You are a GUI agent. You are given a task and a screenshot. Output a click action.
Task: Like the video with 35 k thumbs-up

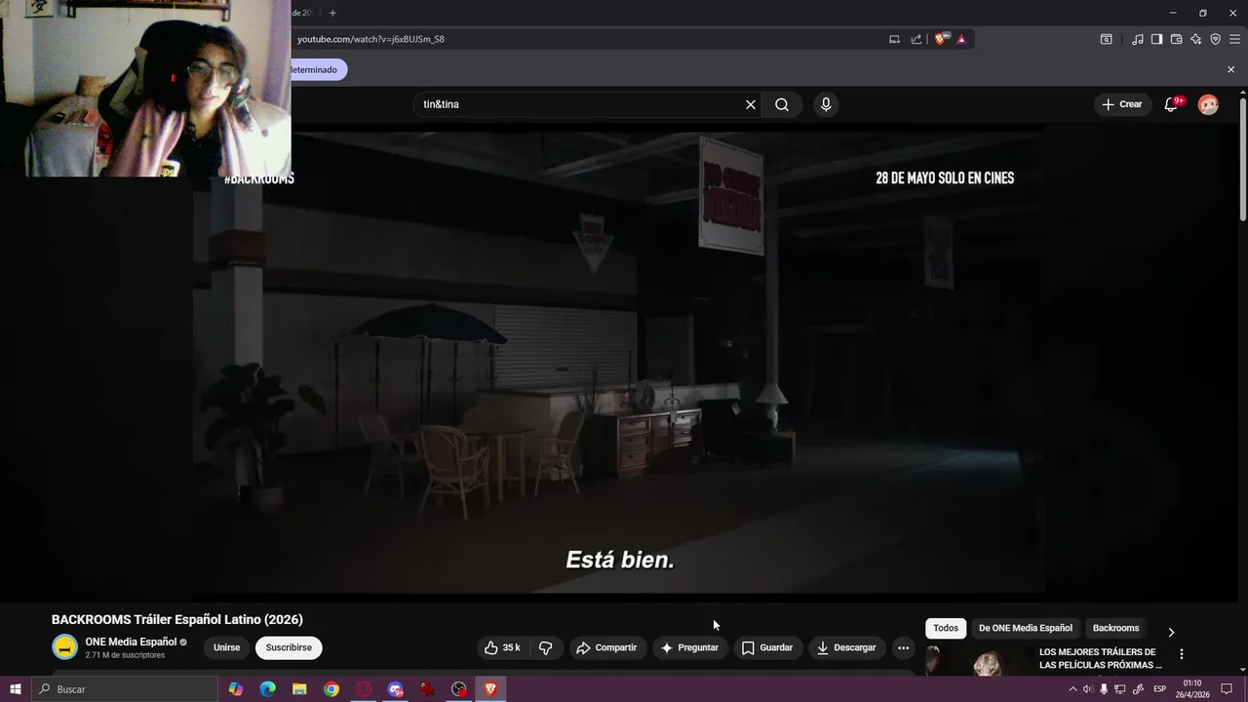[x=503, y=647]
